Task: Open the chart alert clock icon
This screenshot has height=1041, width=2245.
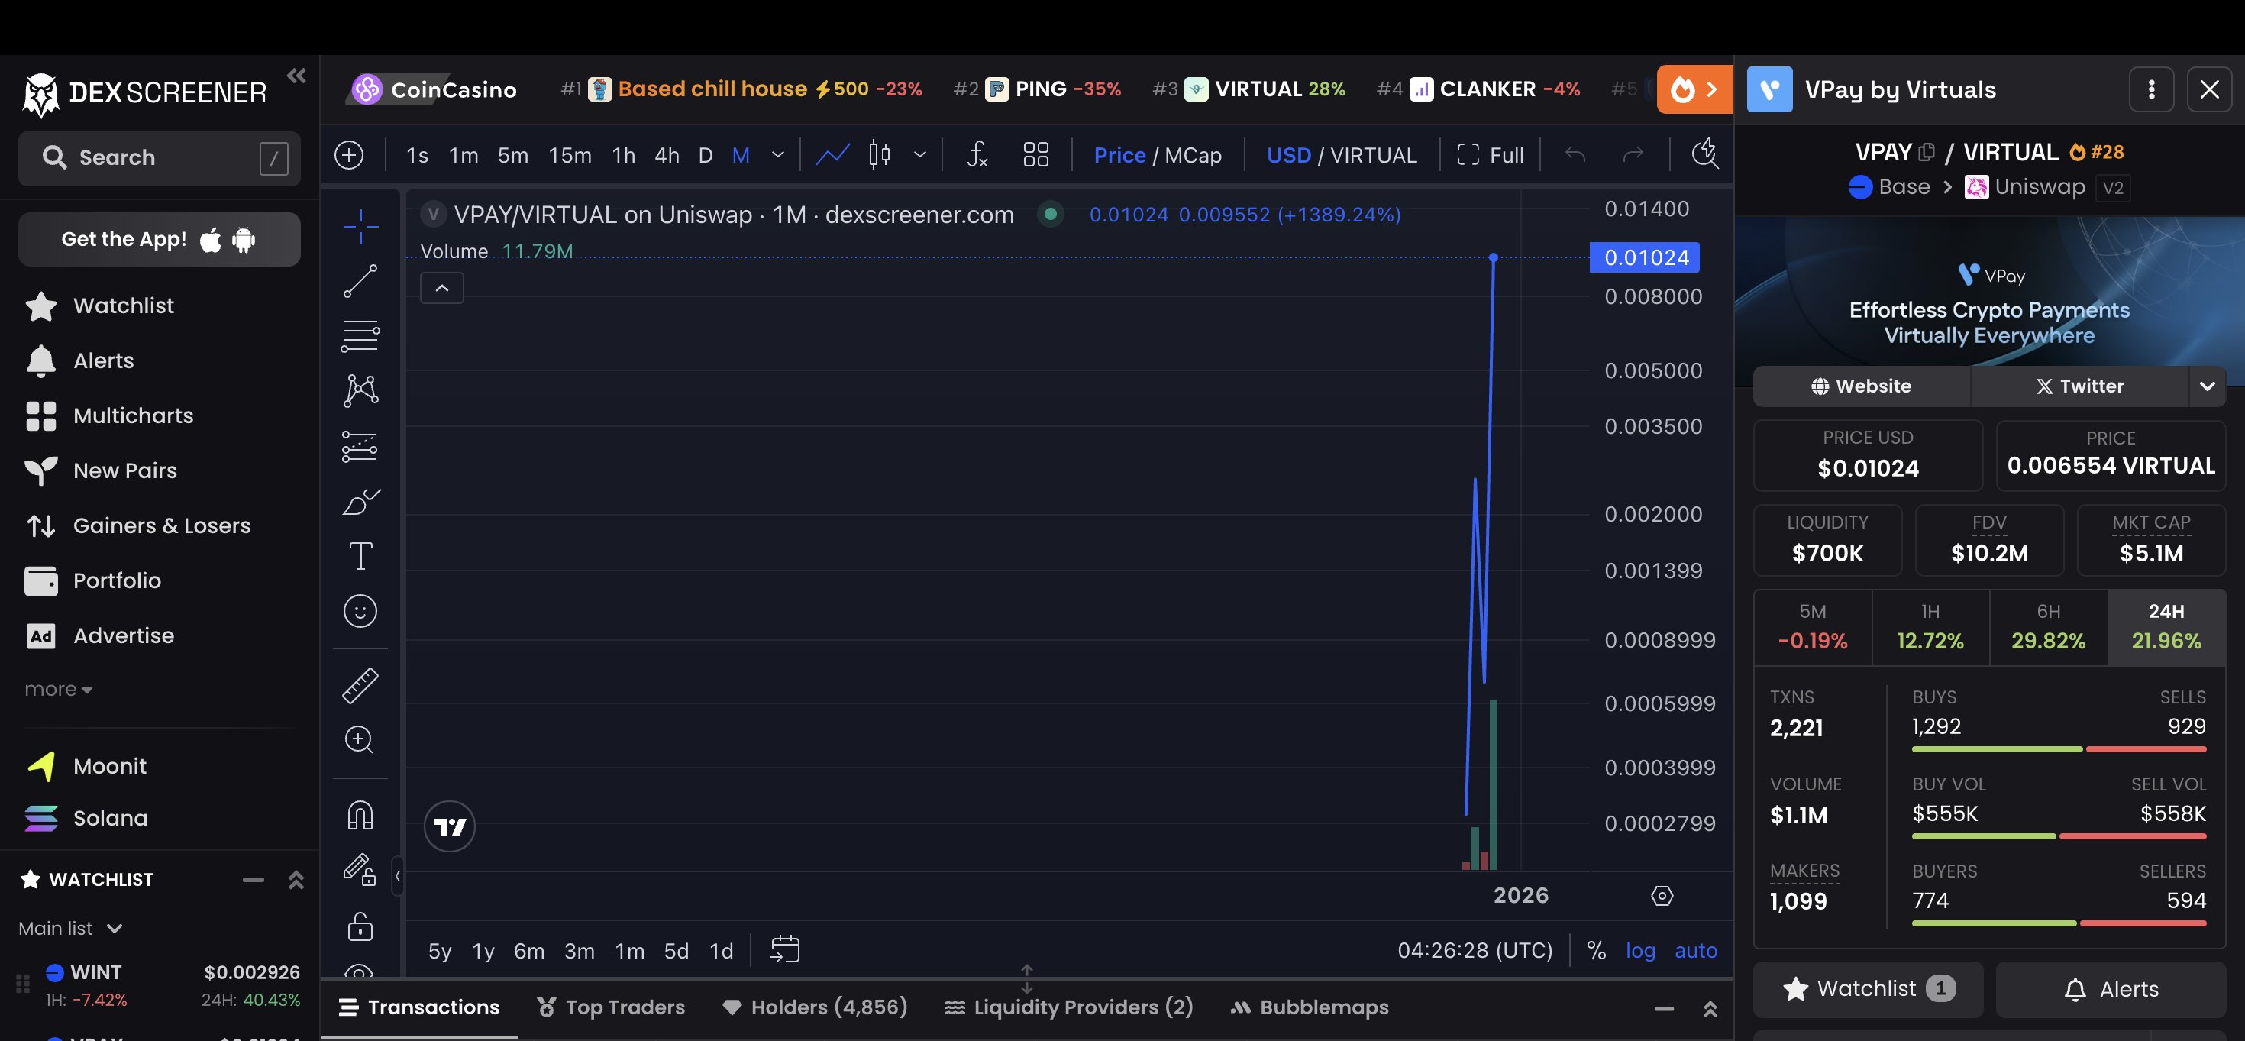Action: [x=1704, y=154]
